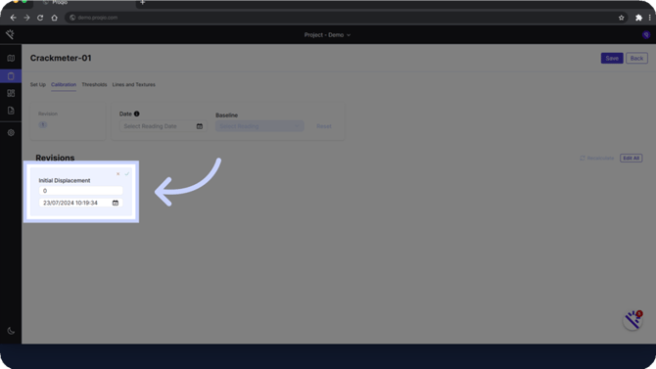Viewport: 656px width, 369px height.
Task: Select the clipboard icon in sidebar
Action: point(11,76)
